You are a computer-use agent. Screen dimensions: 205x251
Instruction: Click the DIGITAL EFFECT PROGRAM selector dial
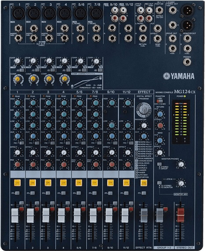[143, 110]
